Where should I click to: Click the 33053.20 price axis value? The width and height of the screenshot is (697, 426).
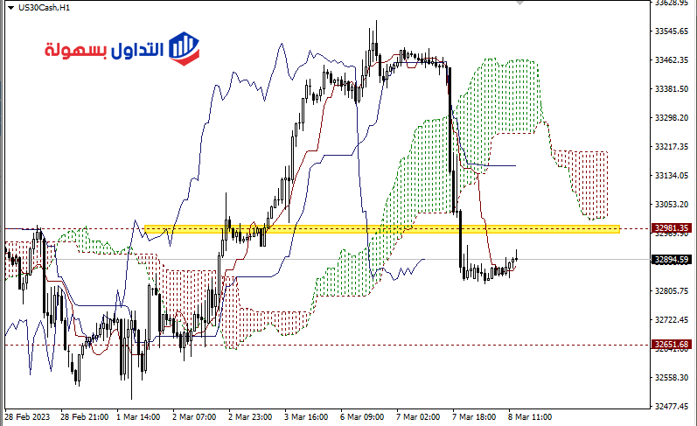672,204
